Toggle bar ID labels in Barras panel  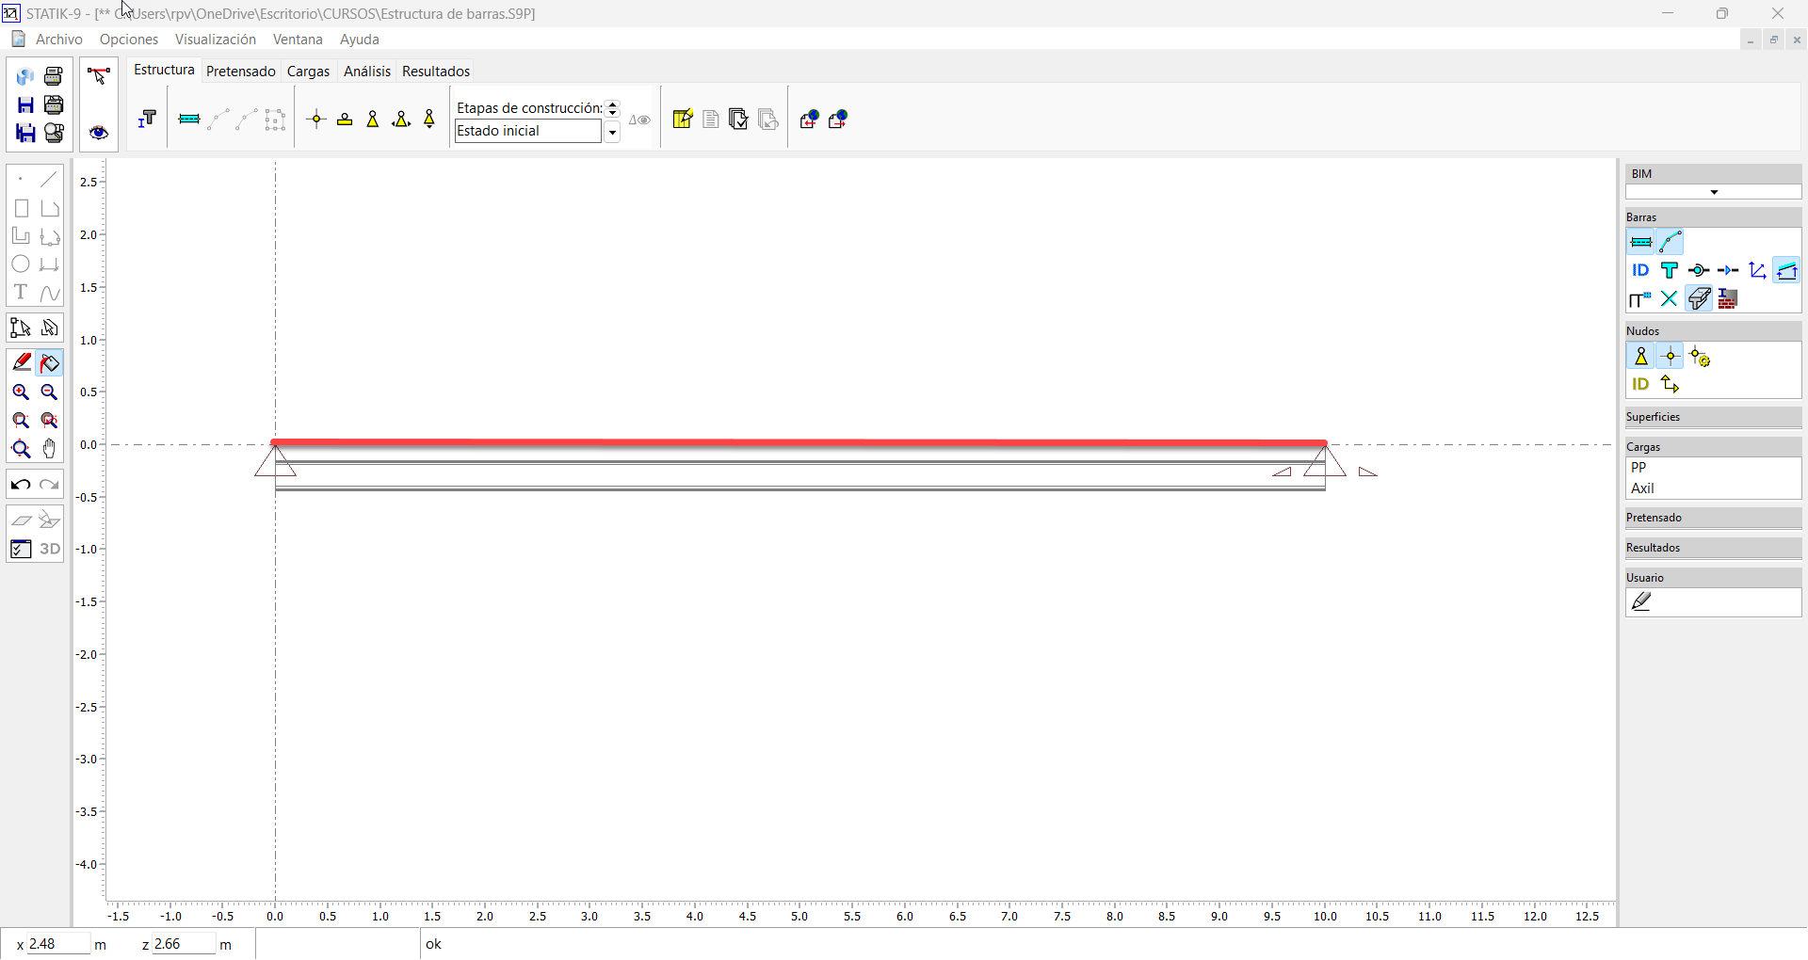[1640, 271]
